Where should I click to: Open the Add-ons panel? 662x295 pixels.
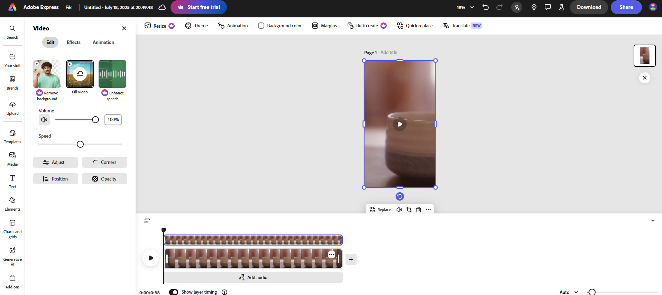tap(12, 282)
